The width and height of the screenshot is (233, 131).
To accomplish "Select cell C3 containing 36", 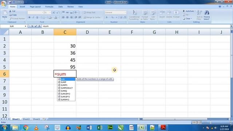I will (x=65, y=53).
